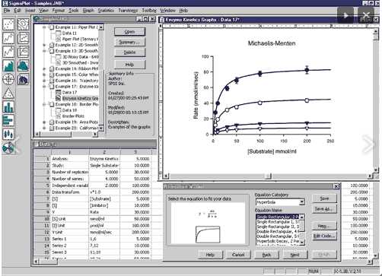Viewport: 382px width, 276px height.
Task: Open the Graph menu
Action: tap(88, 11)
